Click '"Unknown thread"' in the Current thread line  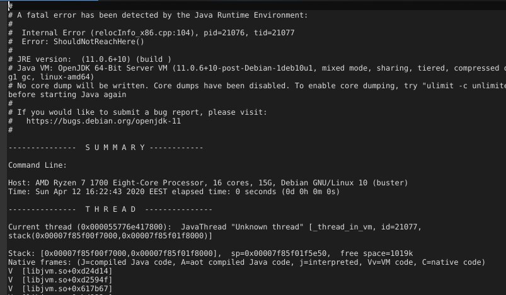click(x=267, y=227)
